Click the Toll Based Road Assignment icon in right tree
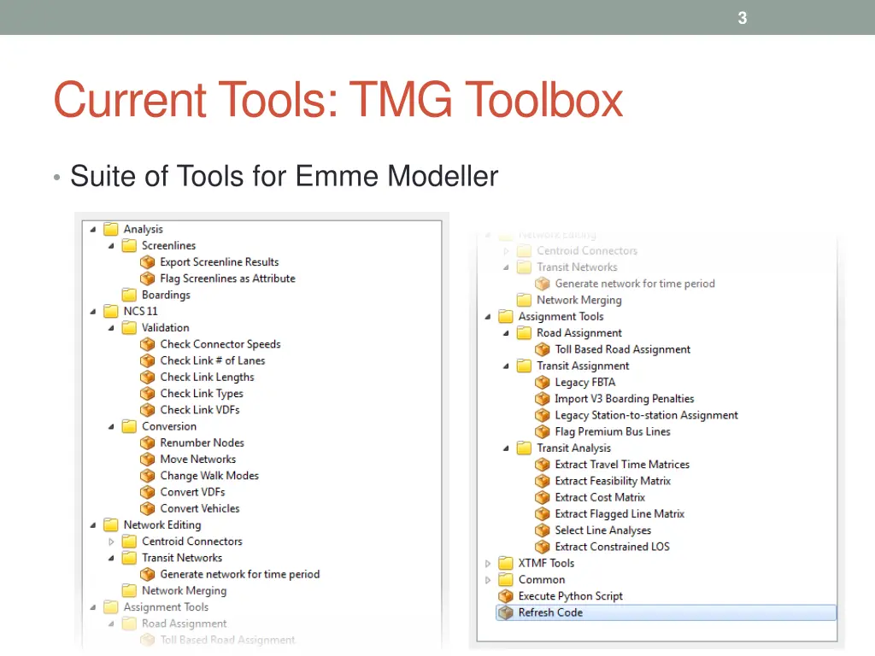This screenshot has width=875, height=656. point(542,349)
